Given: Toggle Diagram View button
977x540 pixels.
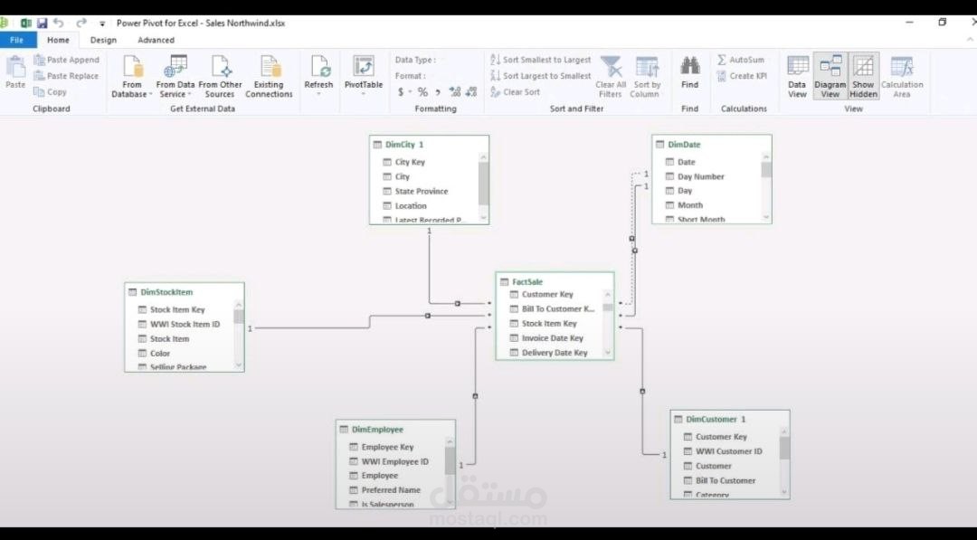Looking at the screenshot, I should (830, 77).
